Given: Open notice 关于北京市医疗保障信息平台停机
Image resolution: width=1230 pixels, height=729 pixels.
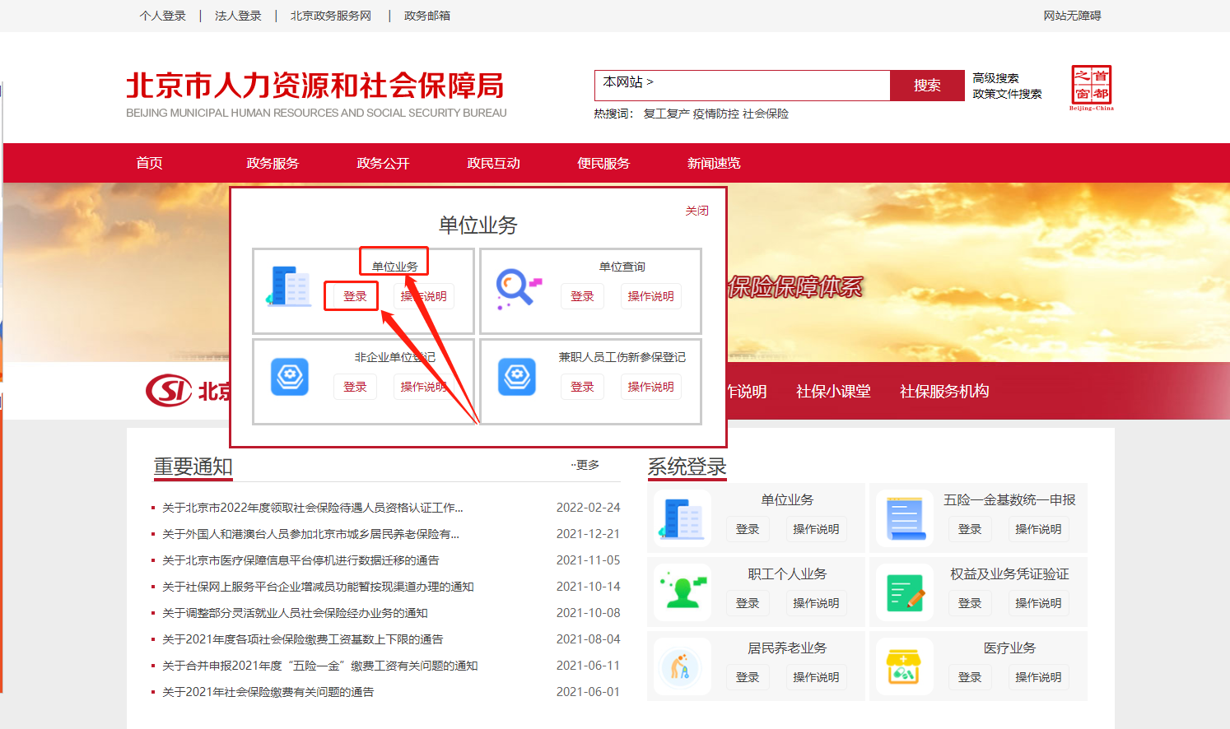Looking at the screenshot, I should 301,560.
